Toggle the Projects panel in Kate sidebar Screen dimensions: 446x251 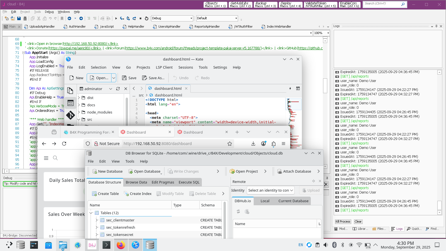click(x=70, y=103)
